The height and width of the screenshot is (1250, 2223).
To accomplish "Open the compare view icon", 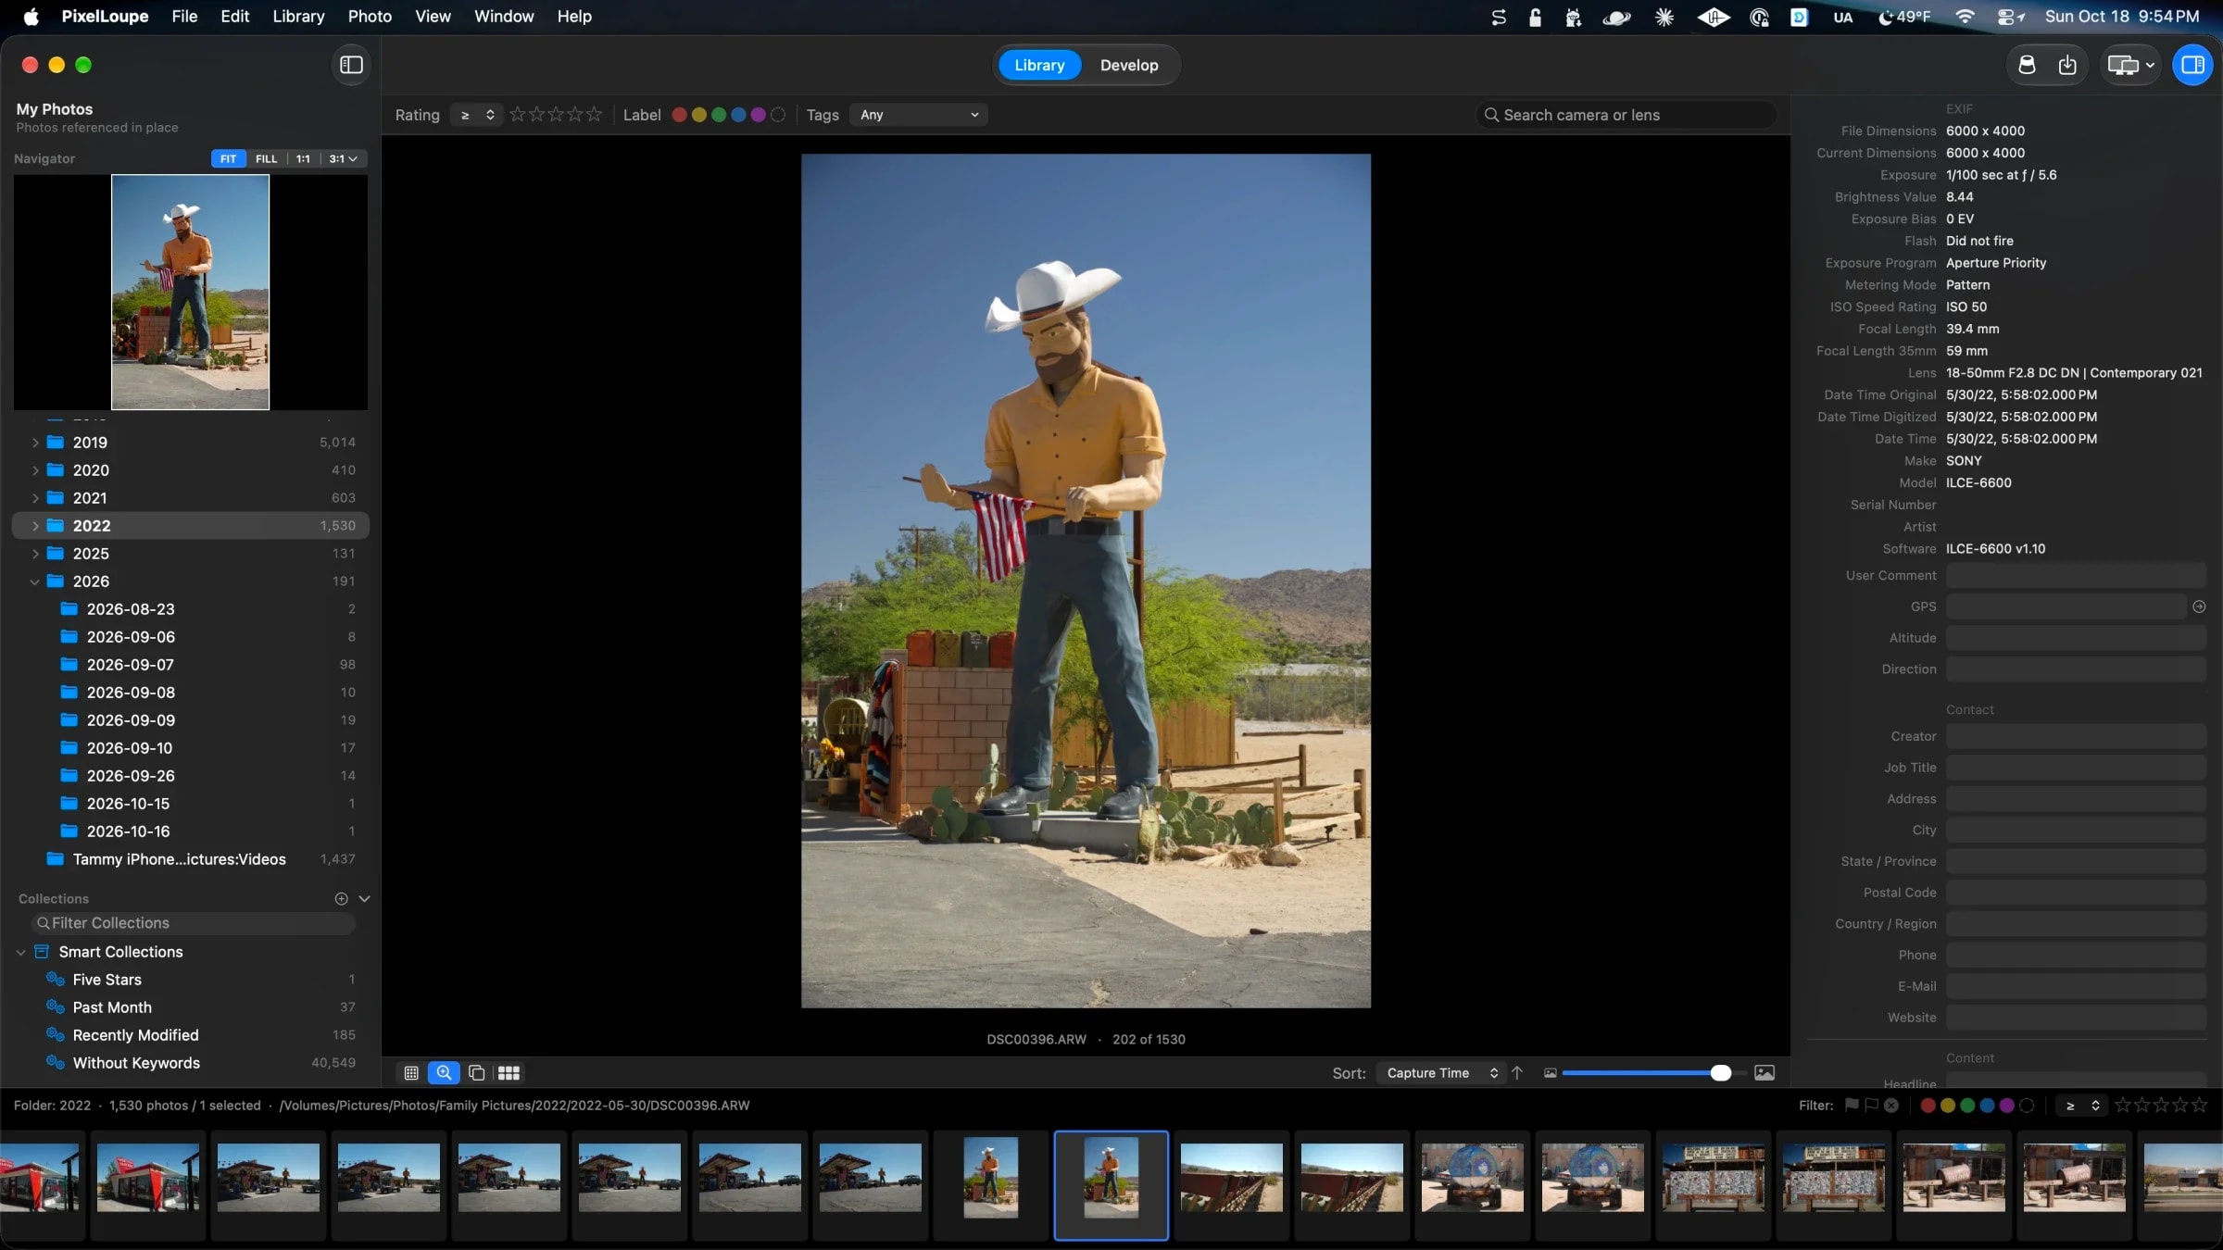I will click(x=476, y=1072).
